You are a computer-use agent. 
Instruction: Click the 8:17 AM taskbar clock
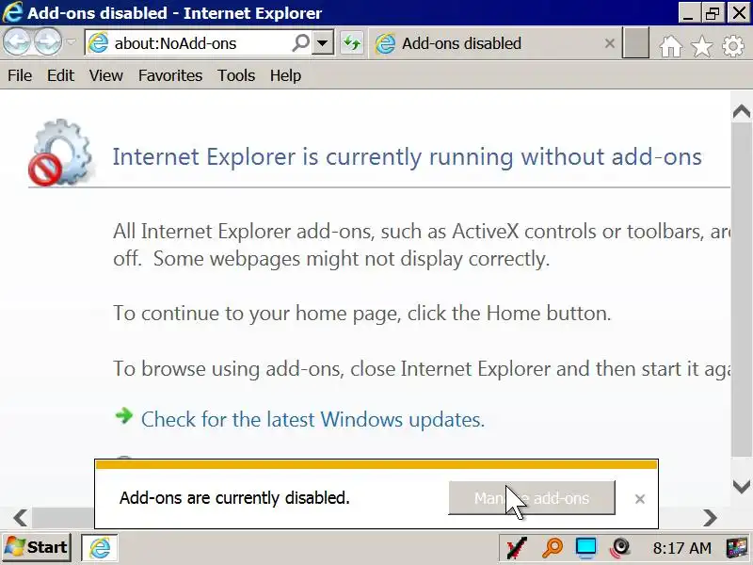pyautogui.click(x=681, y=548)
